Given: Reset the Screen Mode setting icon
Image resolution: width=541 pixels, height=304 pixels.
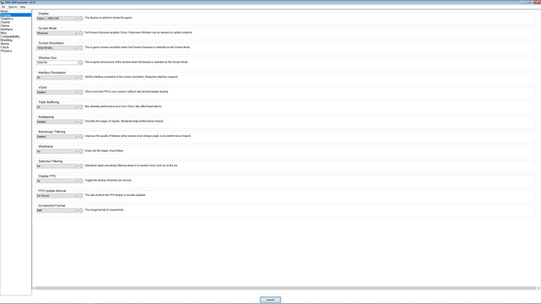Looking at the screenshot, I should 81,33.
